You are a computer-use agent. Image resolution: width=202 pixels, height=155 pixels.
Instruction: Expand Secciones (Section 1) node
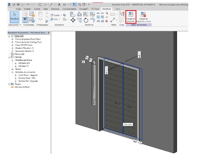click(12, 51)
